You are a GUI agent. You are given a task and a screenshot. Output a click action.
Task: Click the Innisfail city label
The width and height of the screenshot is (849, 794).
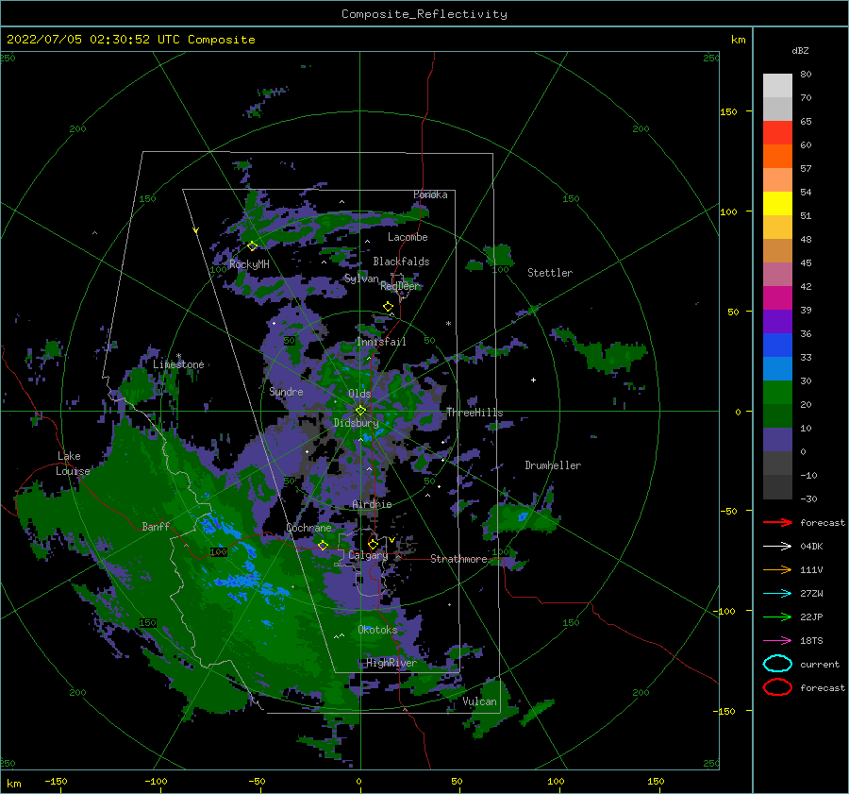(381, 342)
